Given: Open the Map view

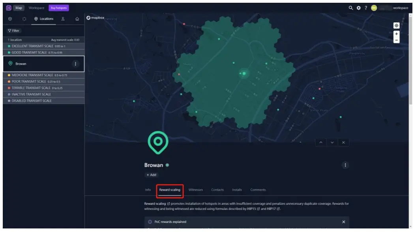Looking at the screenshot, I should click(19, 8).
